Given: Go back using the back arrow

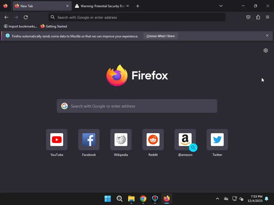Looking at the screenshot, I should coord(6,17).
